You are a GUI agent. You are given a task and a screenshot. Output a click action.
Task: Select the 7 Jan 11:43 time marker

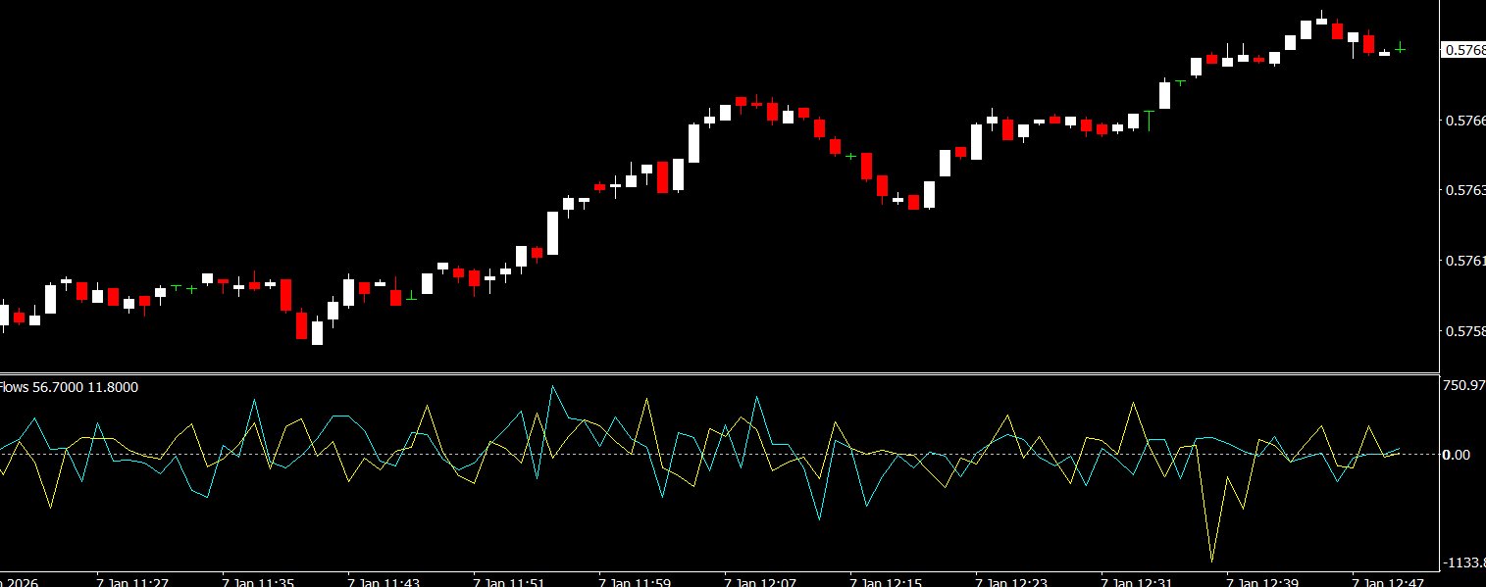(384, 581)
